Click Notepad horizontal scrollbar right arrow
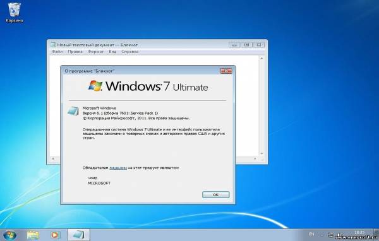379x241 pixels. pyautogui.click(x=255, y=158)
